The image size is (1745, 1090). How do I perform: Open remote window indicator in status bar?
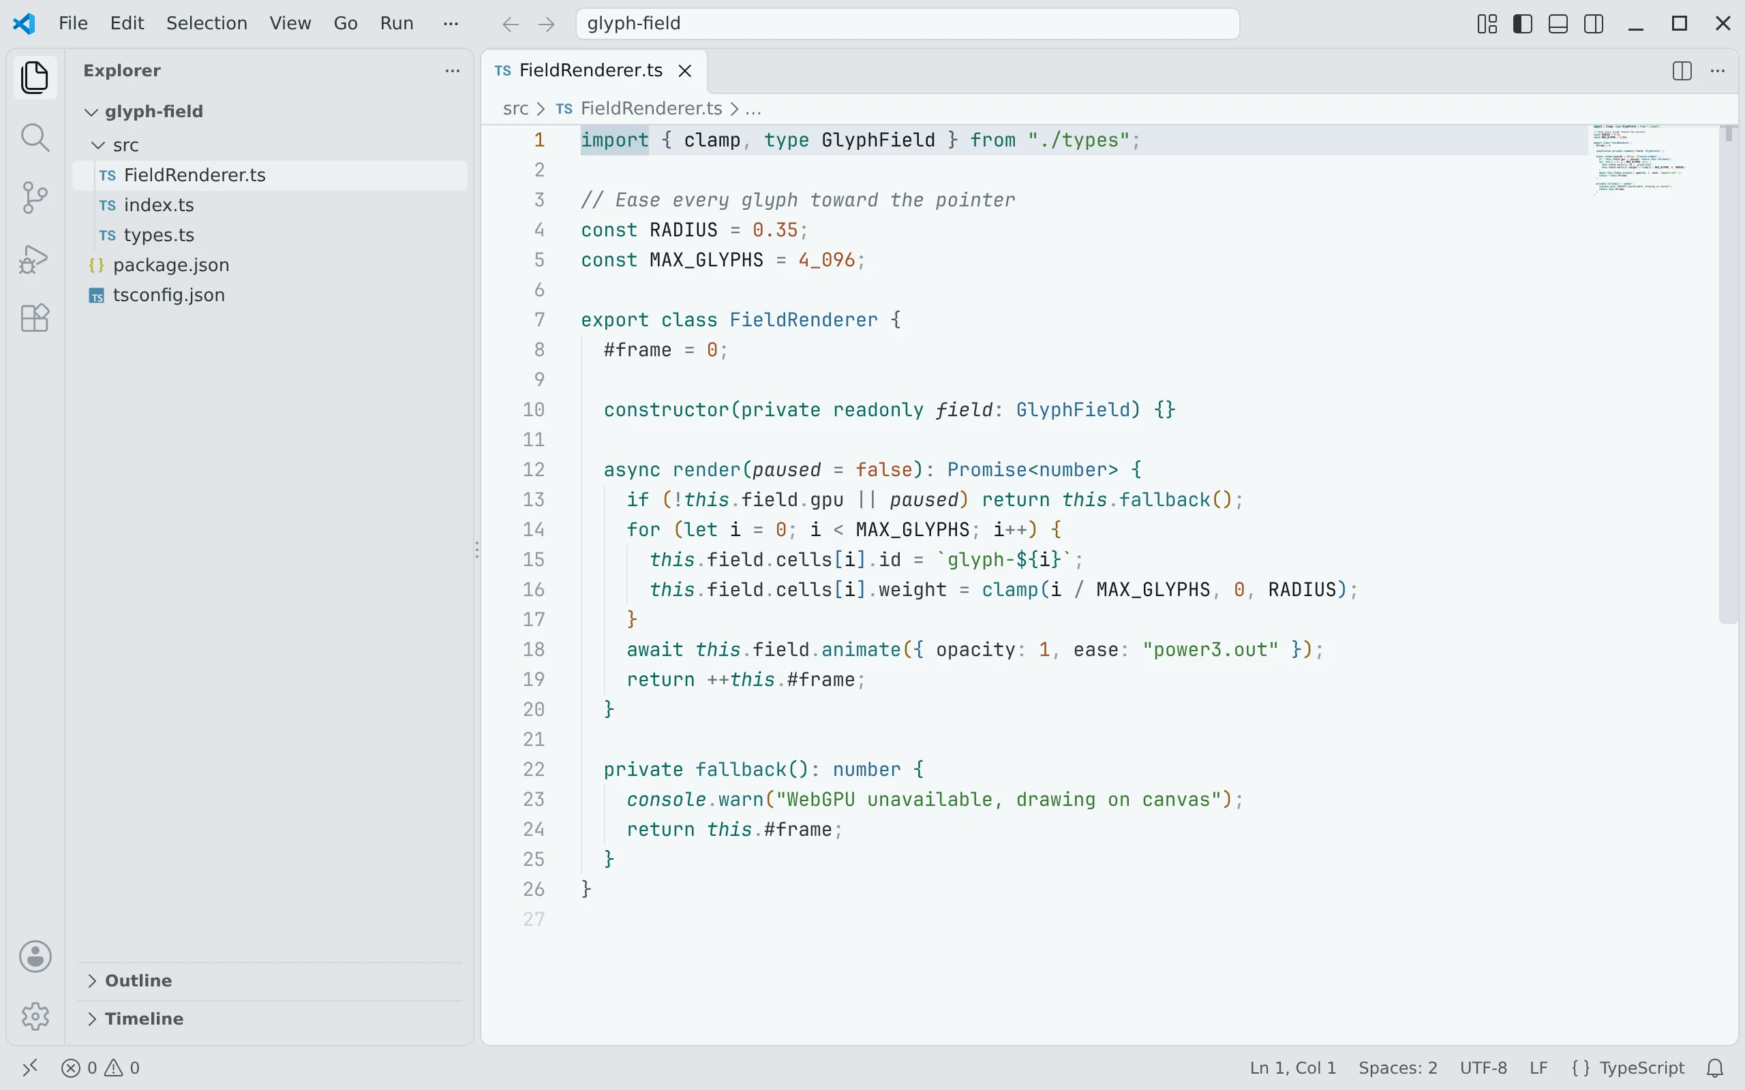(x=29, y=1068)
